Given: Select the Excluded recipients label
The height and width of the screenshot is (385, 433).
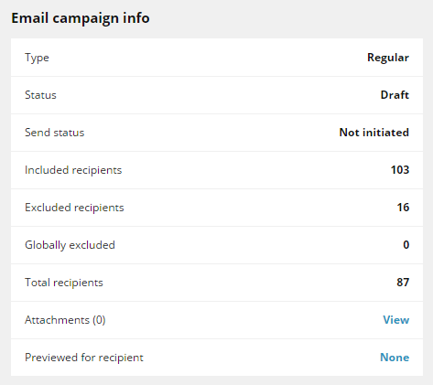Looking at the screenshot, I should (x=74, y=208).
